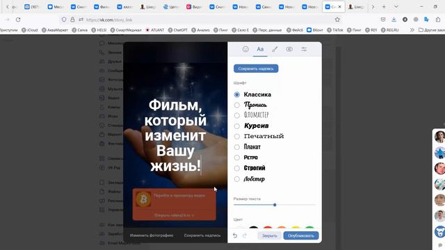Open the Canva bookmark
445x250 pixels.
coord(80,30)
